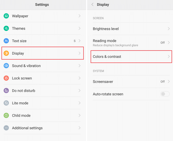The image size is (173, 141).
Task: Click the Screensaver Off value
Action: pos(163,81)
